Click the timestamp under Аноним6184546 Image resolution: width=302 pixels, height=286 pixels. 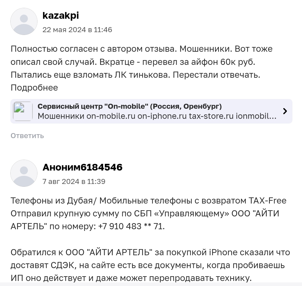click(x=74, y=181)
